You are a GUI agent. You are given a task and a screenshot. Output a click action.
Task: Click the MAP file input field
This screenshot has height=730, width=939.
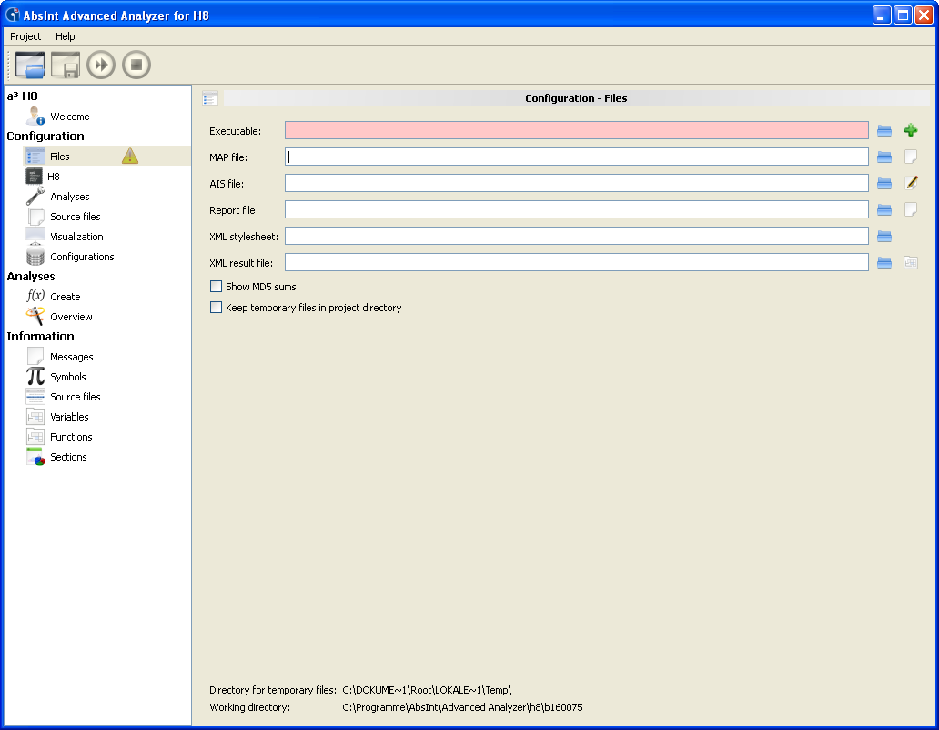[x=577, y=157]
